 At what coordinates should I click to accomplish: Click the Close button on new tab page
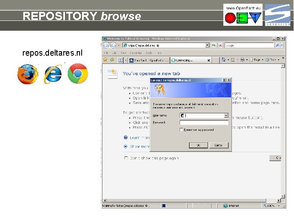(x=275, y=158)
